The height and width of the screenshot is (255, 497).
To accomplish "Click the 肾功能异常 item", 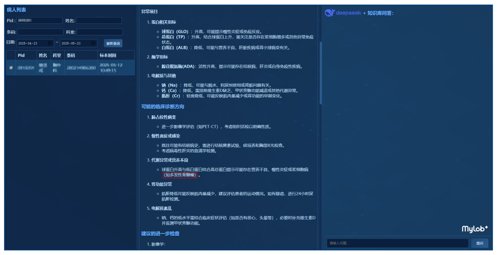I will coord(162,184).
